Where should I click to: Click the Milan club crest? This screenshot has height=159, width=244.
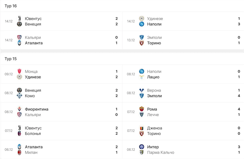point(19,153)
